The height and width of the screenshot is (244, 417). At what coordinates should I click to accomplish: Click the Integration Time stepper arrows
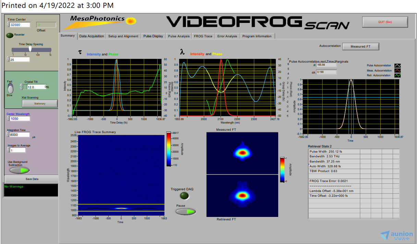pyautogui.click(x=8, y=135)
